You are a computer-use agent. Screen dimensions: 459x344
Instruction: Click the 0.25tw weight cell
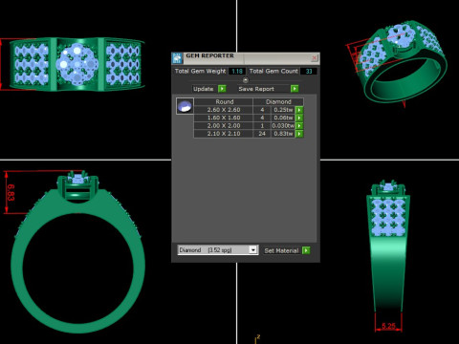click(x=283, y=110)
